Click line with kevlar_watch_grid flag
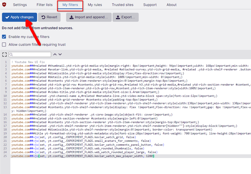 pyautogui.click(x=74, y=137)
